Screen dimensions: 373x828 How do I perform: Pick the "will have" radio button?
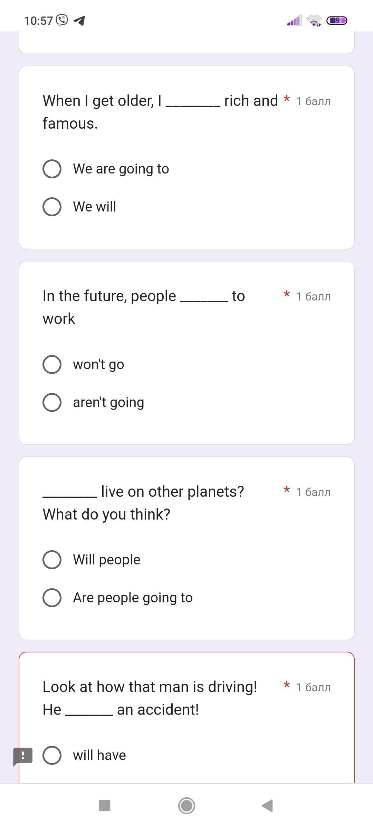pyautogui.click(x=52, y=755)
